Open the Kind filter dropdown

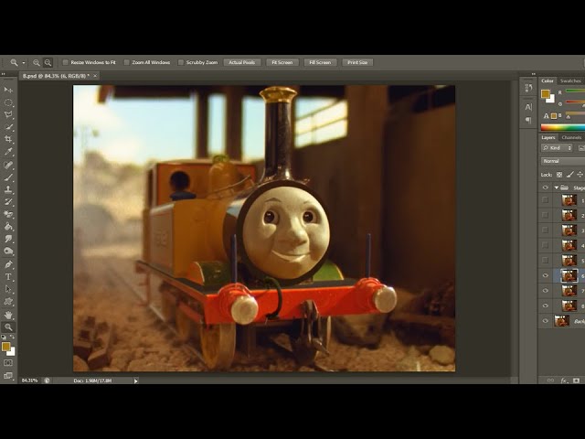pyautogui.click(x=557, y=148)
